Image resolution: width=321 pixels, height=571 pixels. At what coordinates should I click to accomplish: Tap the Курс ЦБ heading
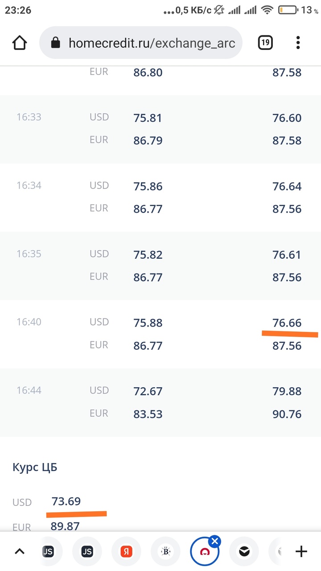[x=35, y=468]
